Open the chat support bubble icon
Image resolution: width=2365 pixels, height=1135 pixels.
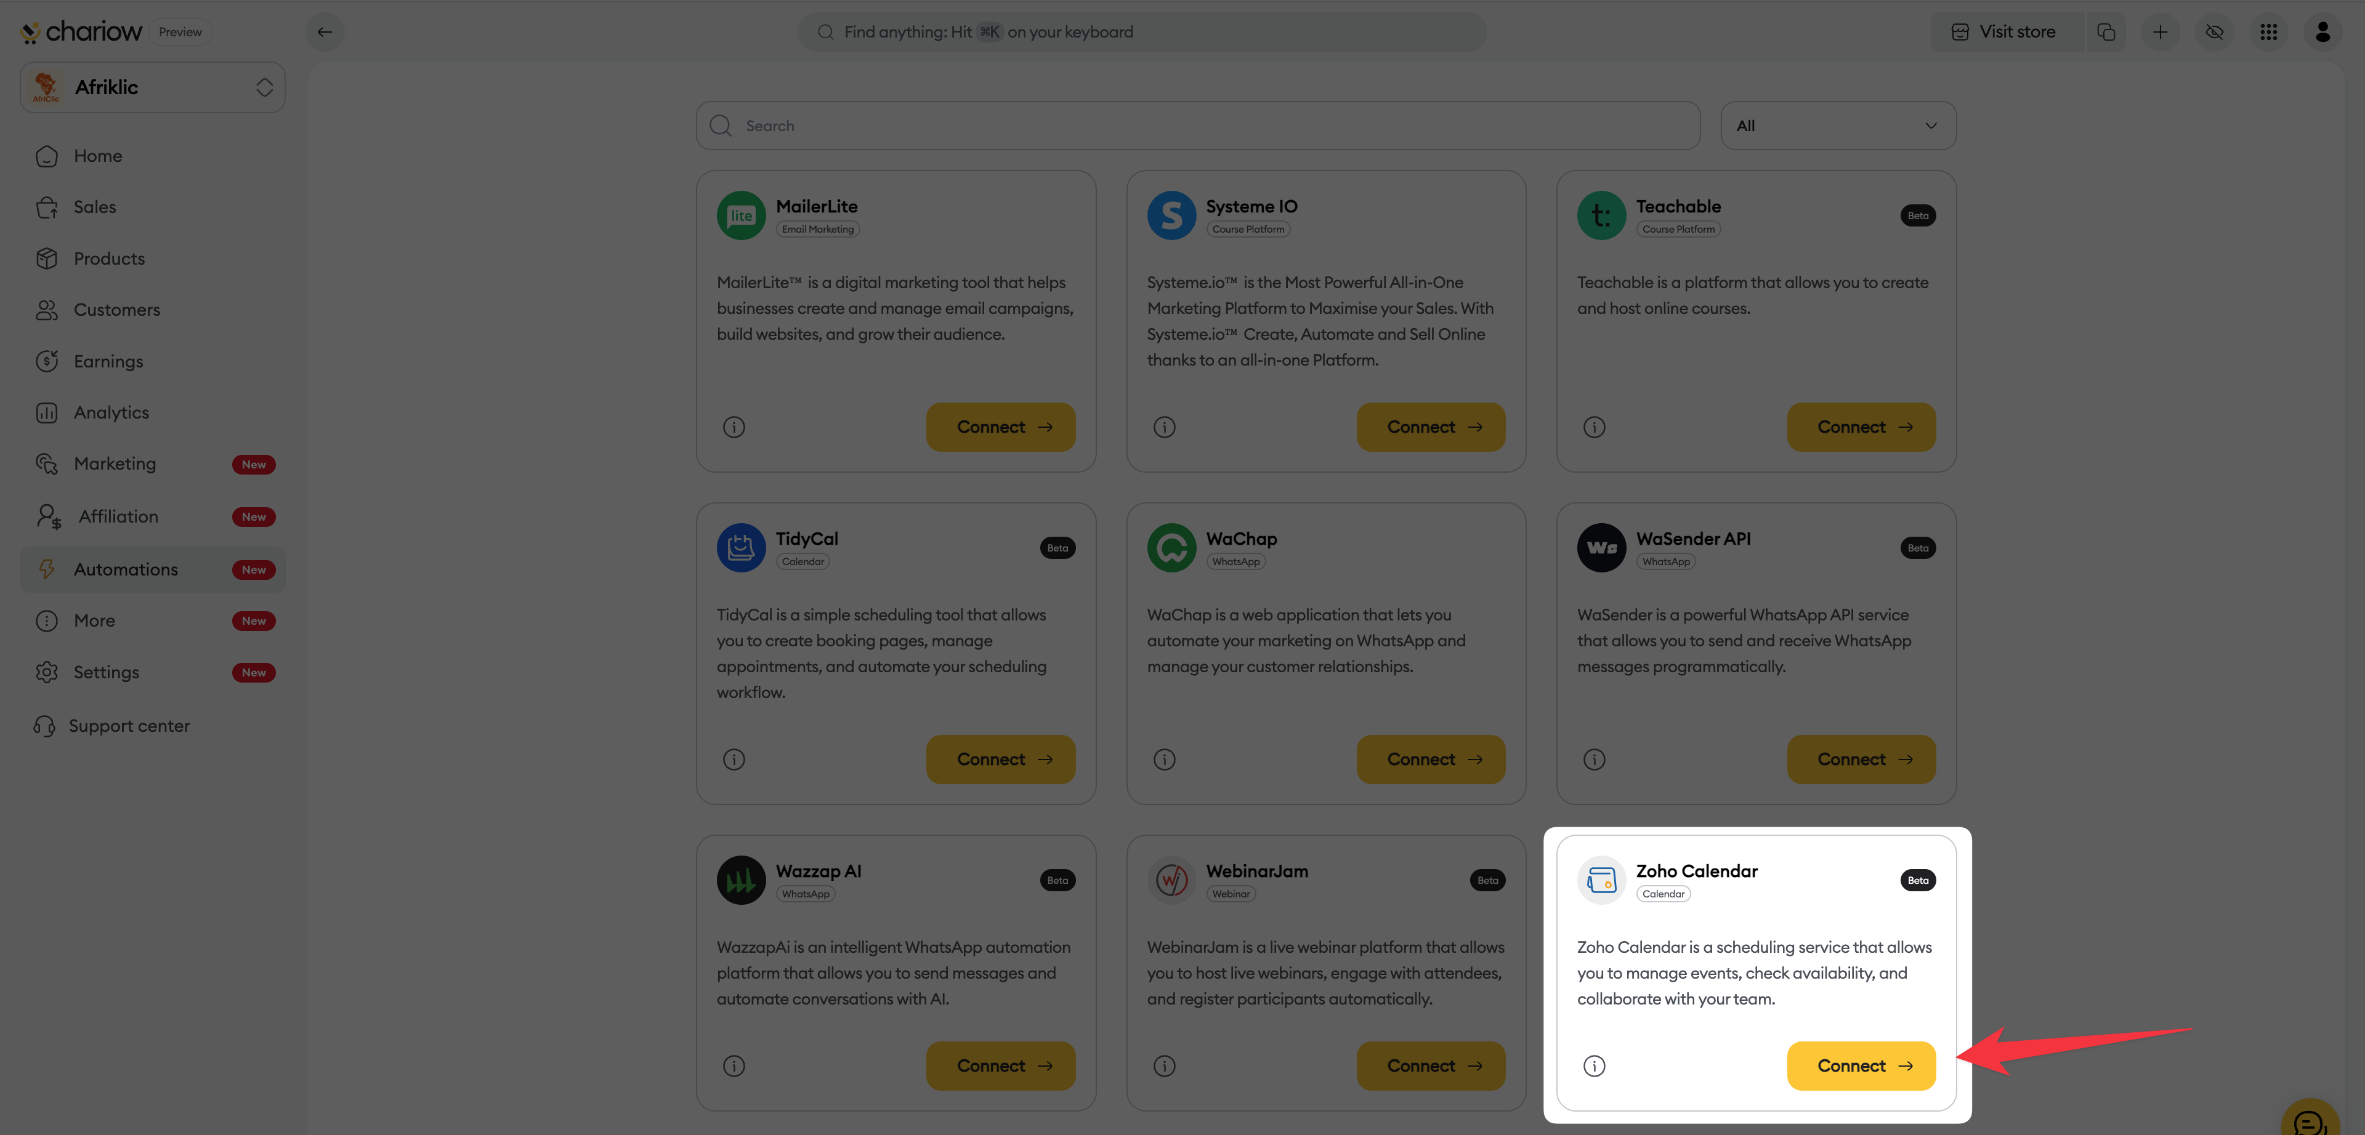[2310, 1120]
